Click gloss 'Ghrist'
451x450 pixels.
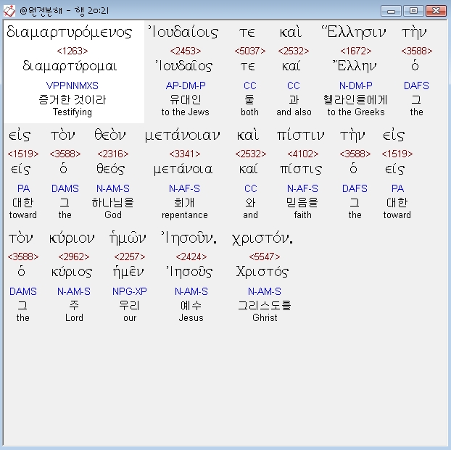pyautogui.click(x=265, y=317)
